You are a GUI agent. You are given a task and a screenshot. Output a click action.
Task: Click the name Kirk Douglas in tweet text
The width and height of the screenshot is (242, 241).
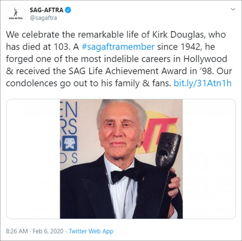[179, 34]
